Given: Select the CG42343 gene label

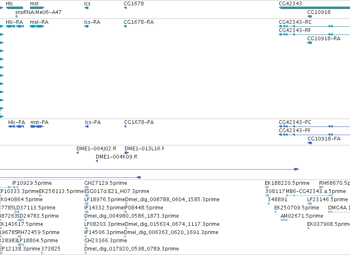Looking at the screenshot, I should pos(290,4).
